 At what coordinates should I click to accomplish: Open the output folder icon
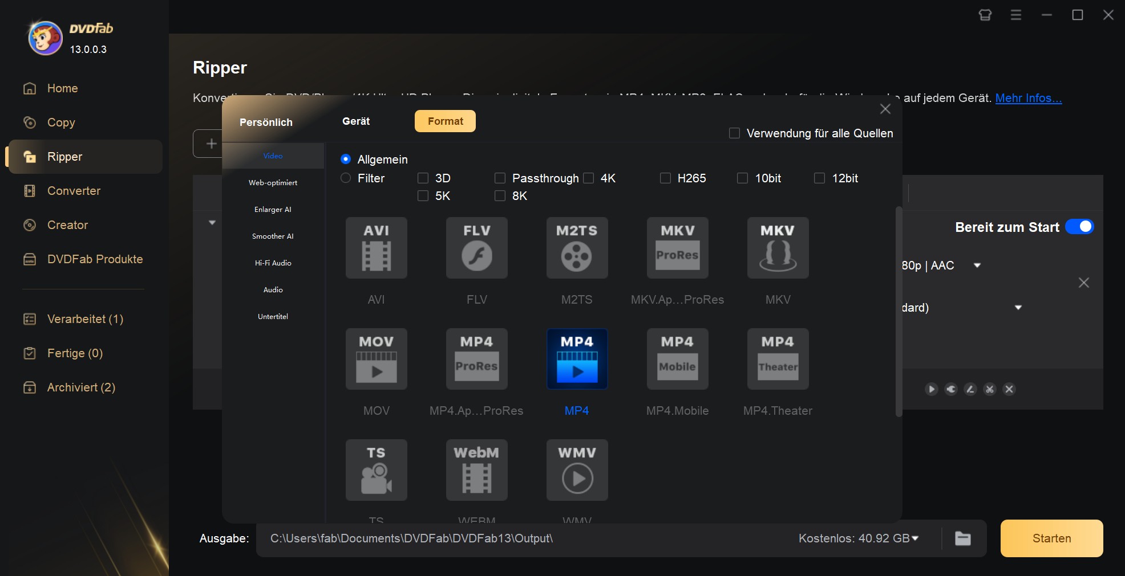click(x=963, y=538)
